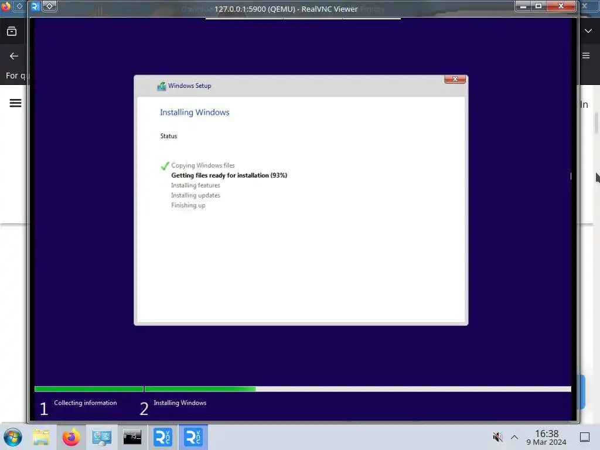This screenshot has height=450, width=600.
Task: Click the 'Installing Windows' heading
Action: point(195,112)
